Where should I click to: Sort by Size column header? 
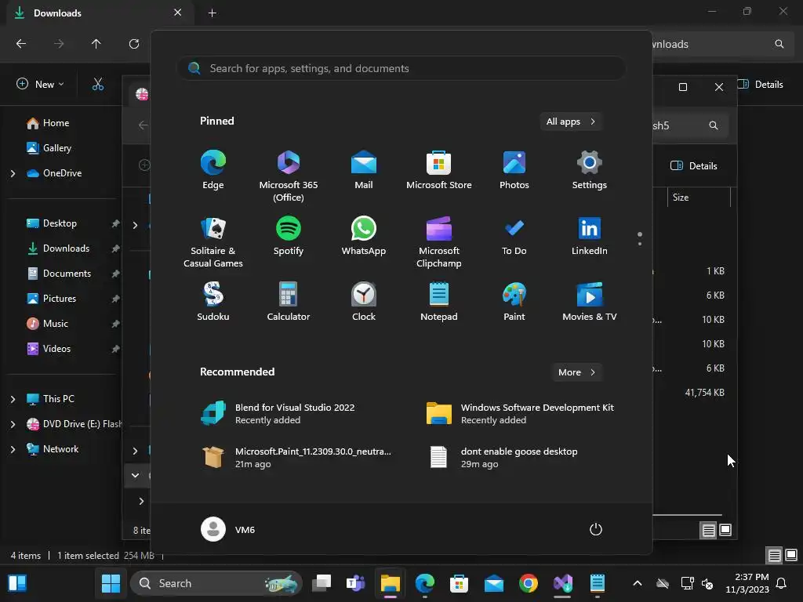[699, 198]
